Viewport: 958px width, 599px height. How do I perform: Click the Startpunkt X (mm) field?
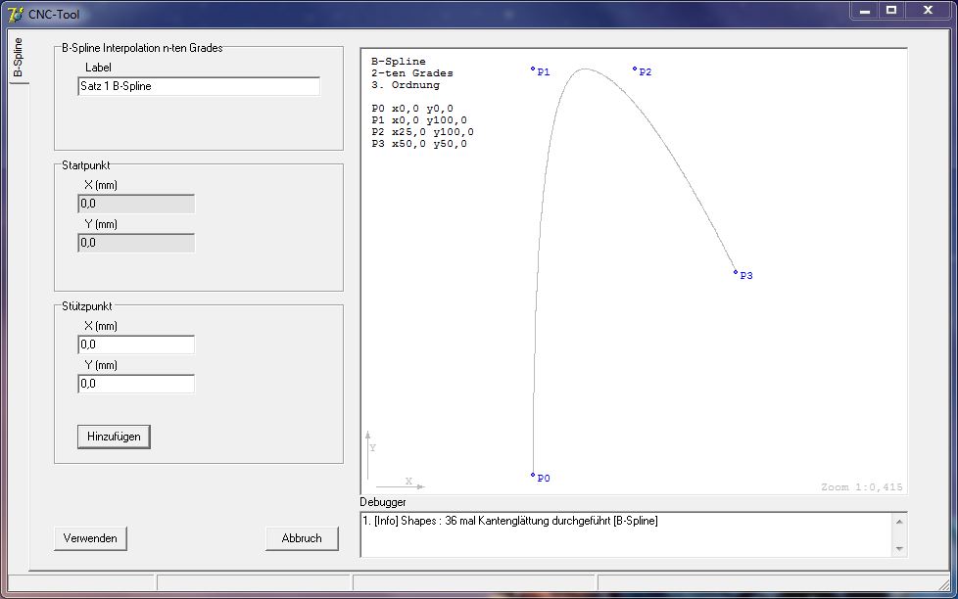[x=136, y=204]
